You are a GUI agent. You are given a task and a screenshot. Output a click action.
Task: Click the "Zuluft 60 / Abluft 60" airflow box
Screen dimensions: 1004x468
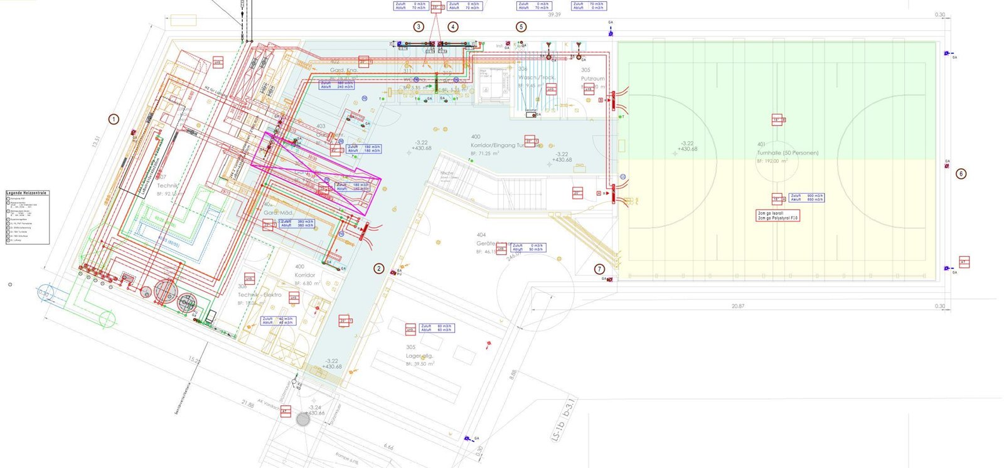(437, 328)
